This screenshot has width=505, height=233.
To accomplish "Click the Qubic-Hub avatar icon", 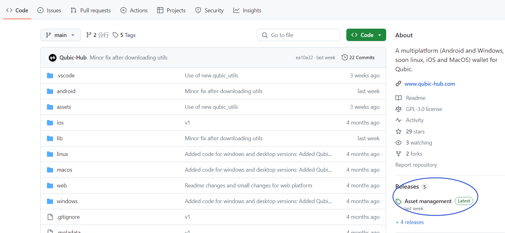I will 52,58.
